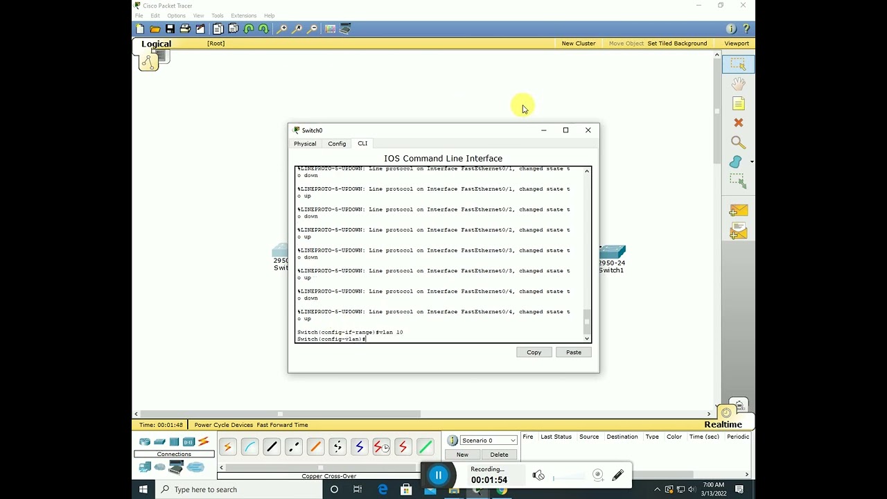This screenshot has width=887, height=499.
Task: Select Routers device category
Action: pos(145,441)
